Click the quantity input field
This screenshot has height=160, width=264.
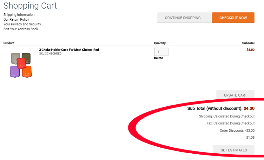161,52
